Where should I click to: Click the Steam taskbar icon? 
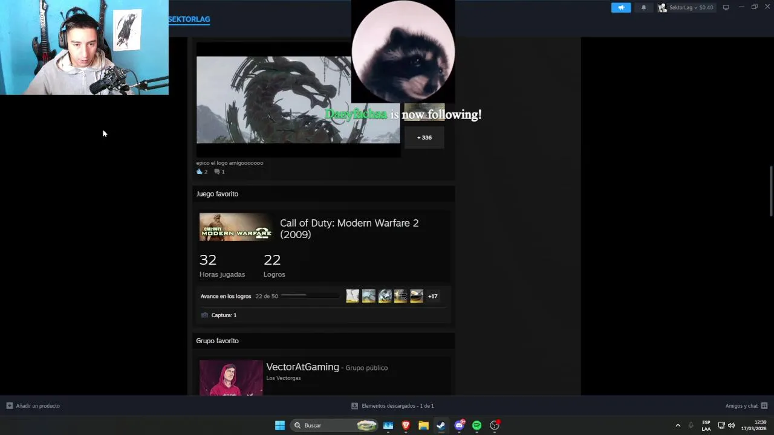(x=441, y=425)
